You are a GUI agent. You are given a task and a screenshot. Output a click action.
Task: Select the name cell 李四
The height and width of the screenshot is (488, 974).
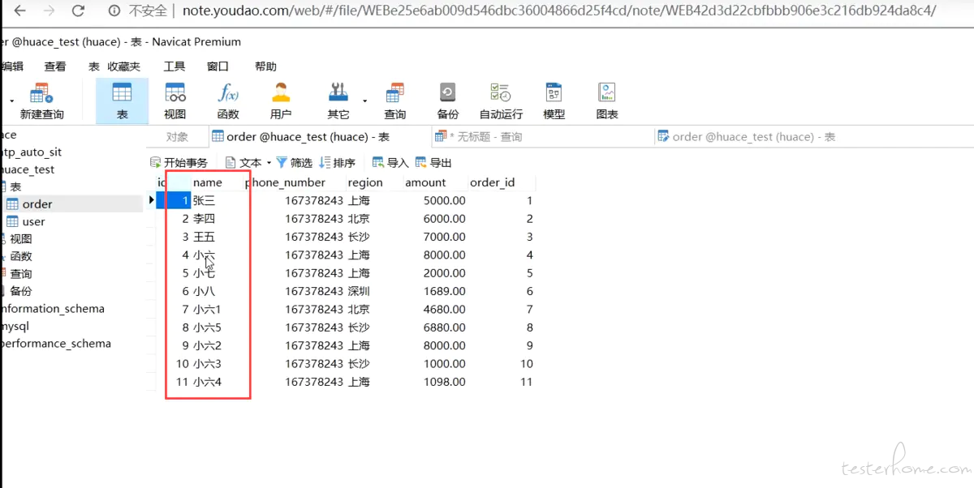[x=205, y=219]
